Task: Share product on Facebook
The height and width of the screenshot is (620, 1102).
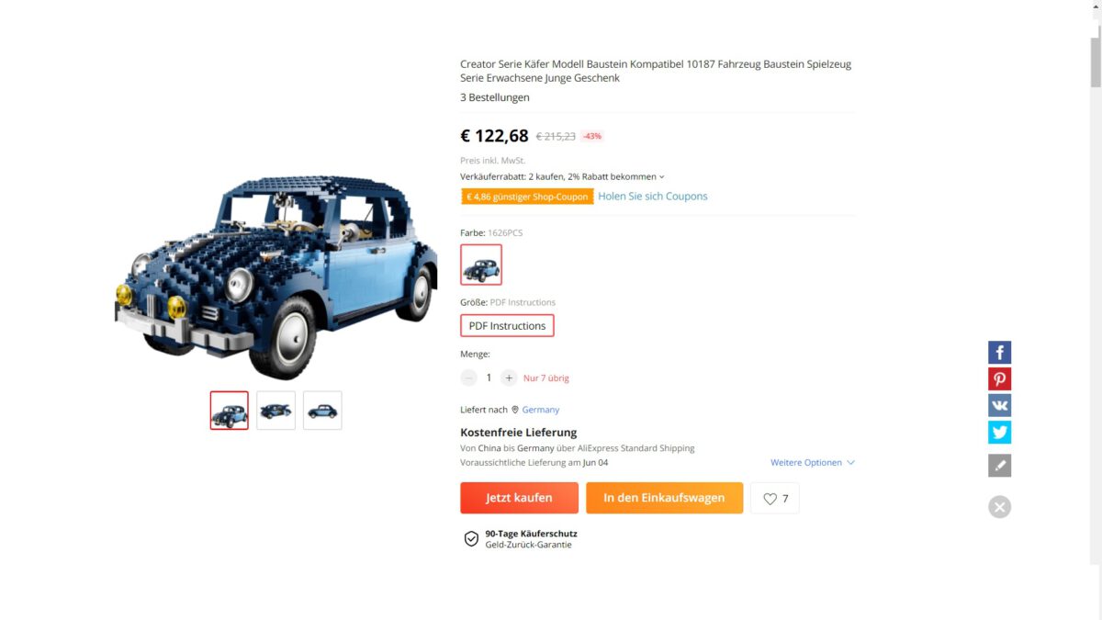Action: (999, 353)
